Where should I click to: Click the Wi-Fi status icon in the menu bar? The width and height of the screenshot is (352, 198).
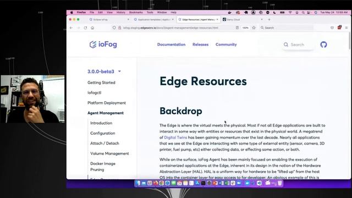(x=290, y=13)
